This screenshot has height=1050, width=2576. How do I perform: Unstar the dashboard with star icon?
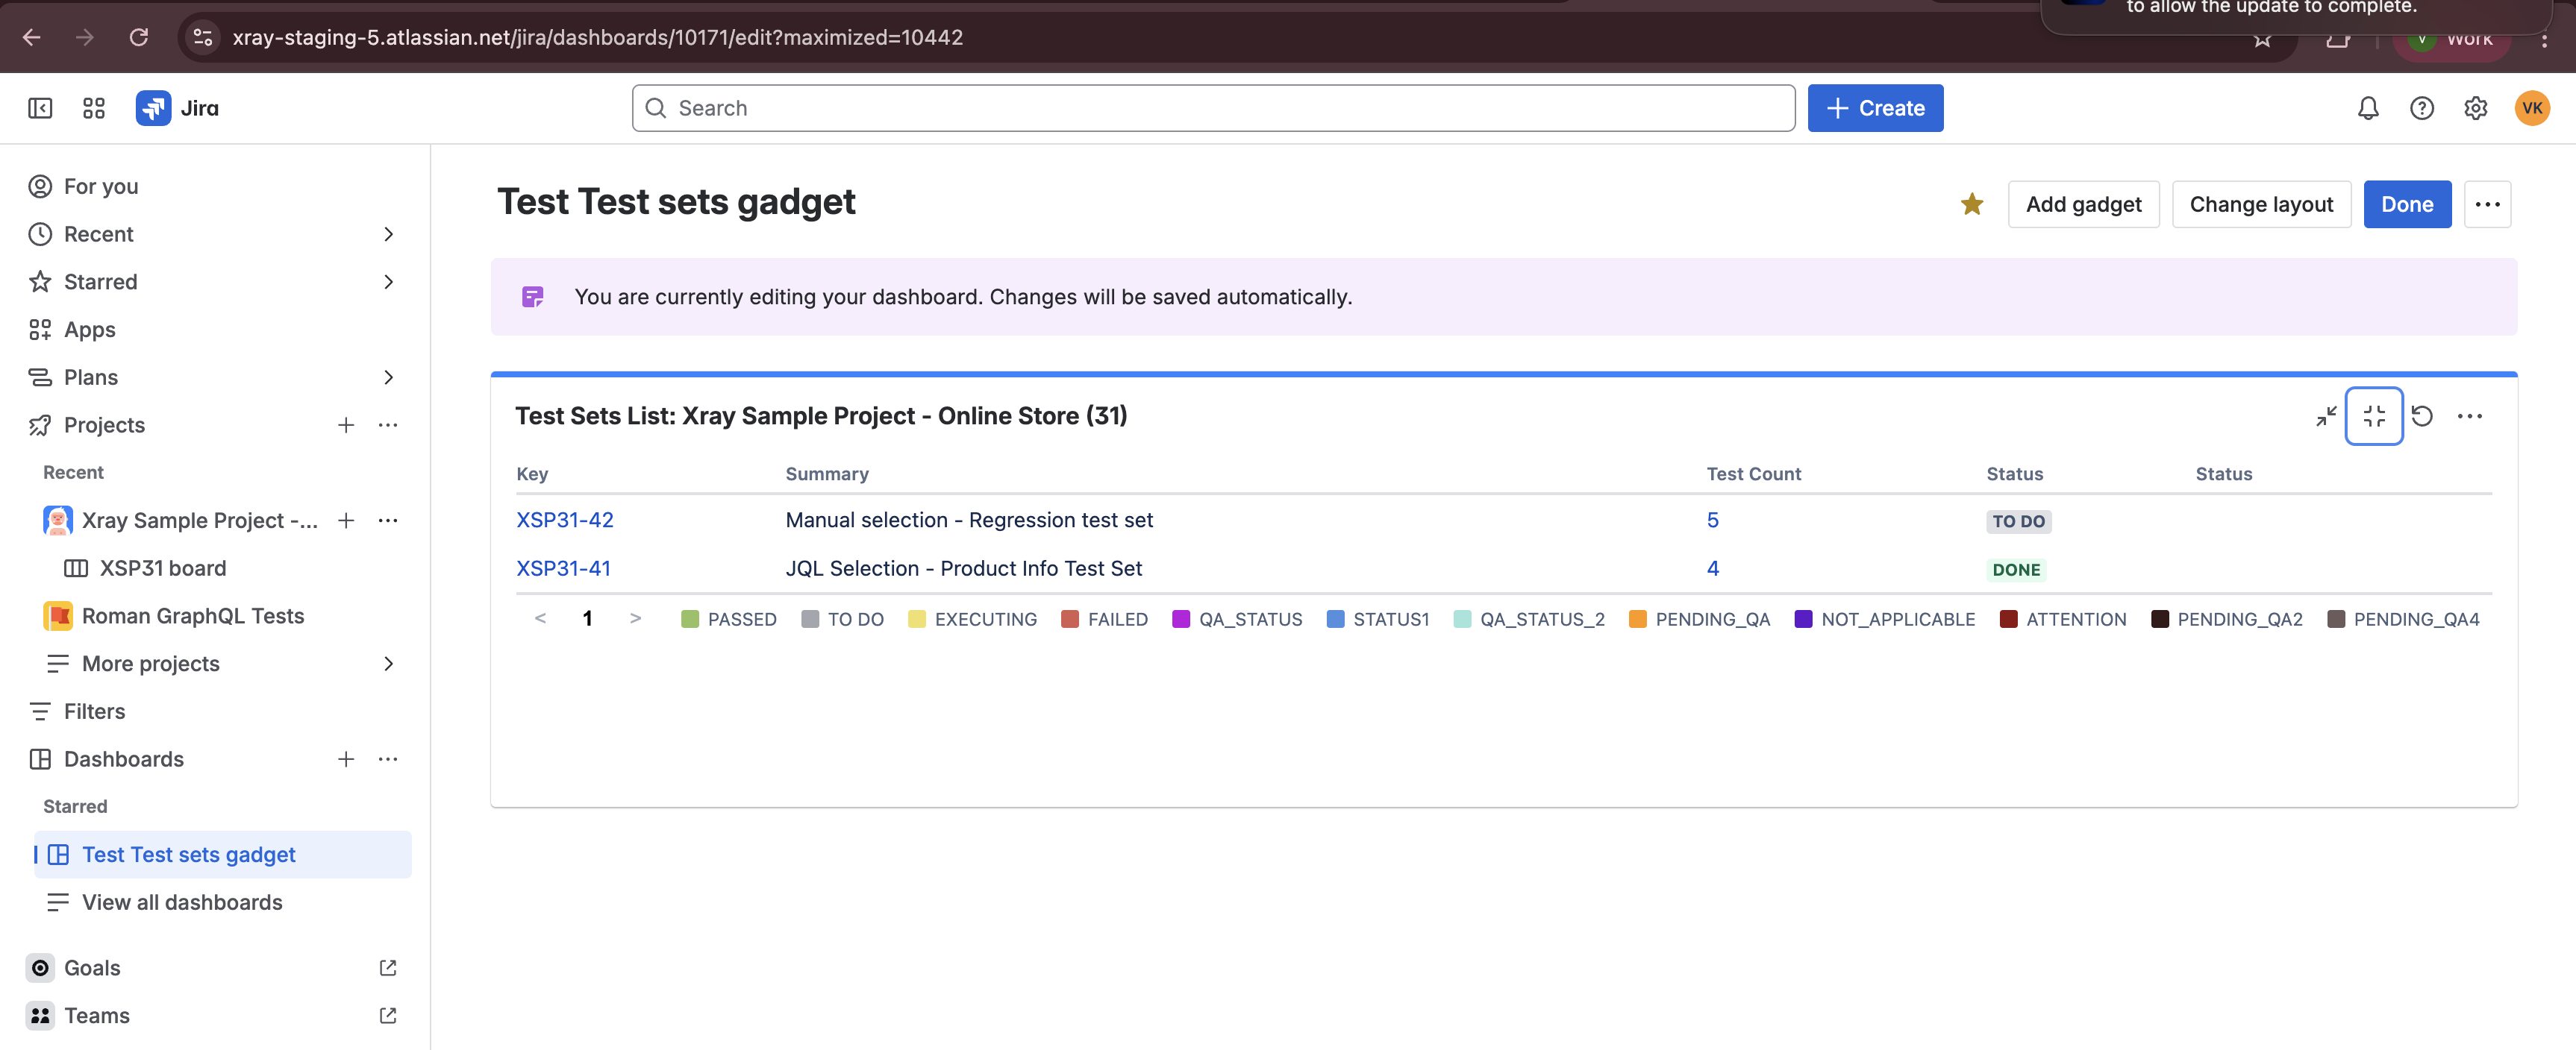(1971, 205)
